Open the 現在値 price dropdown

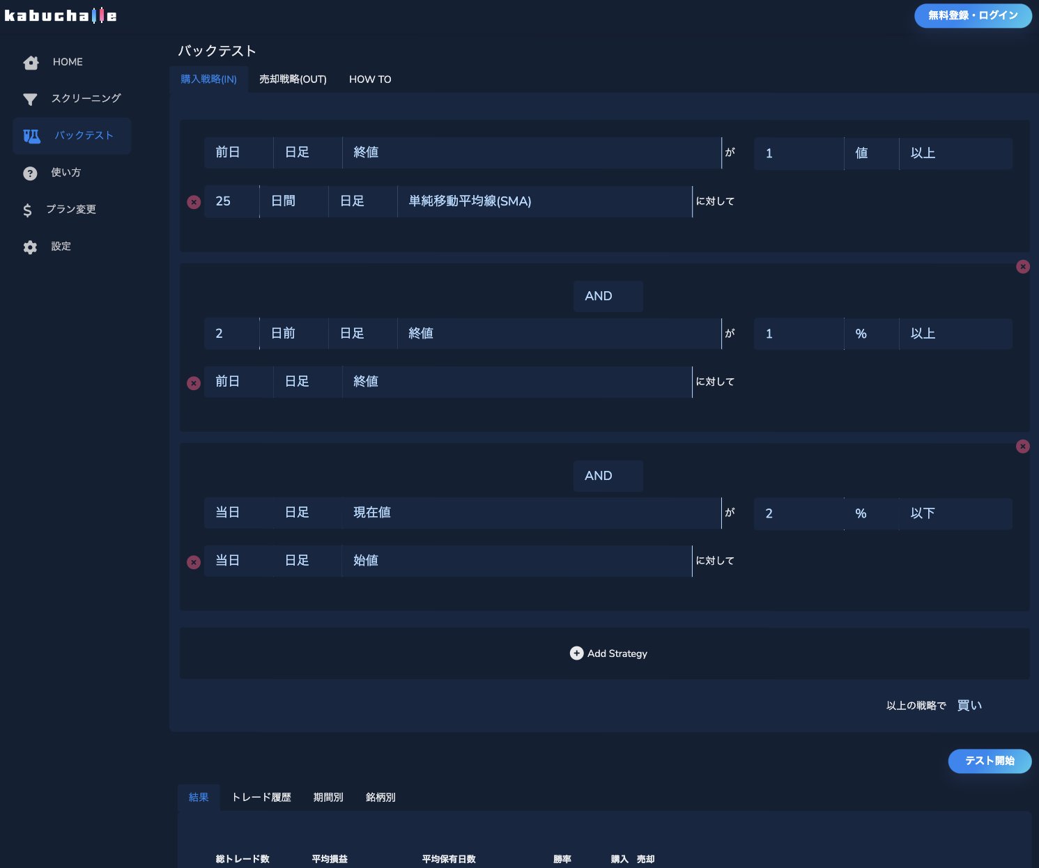(532, 513)
